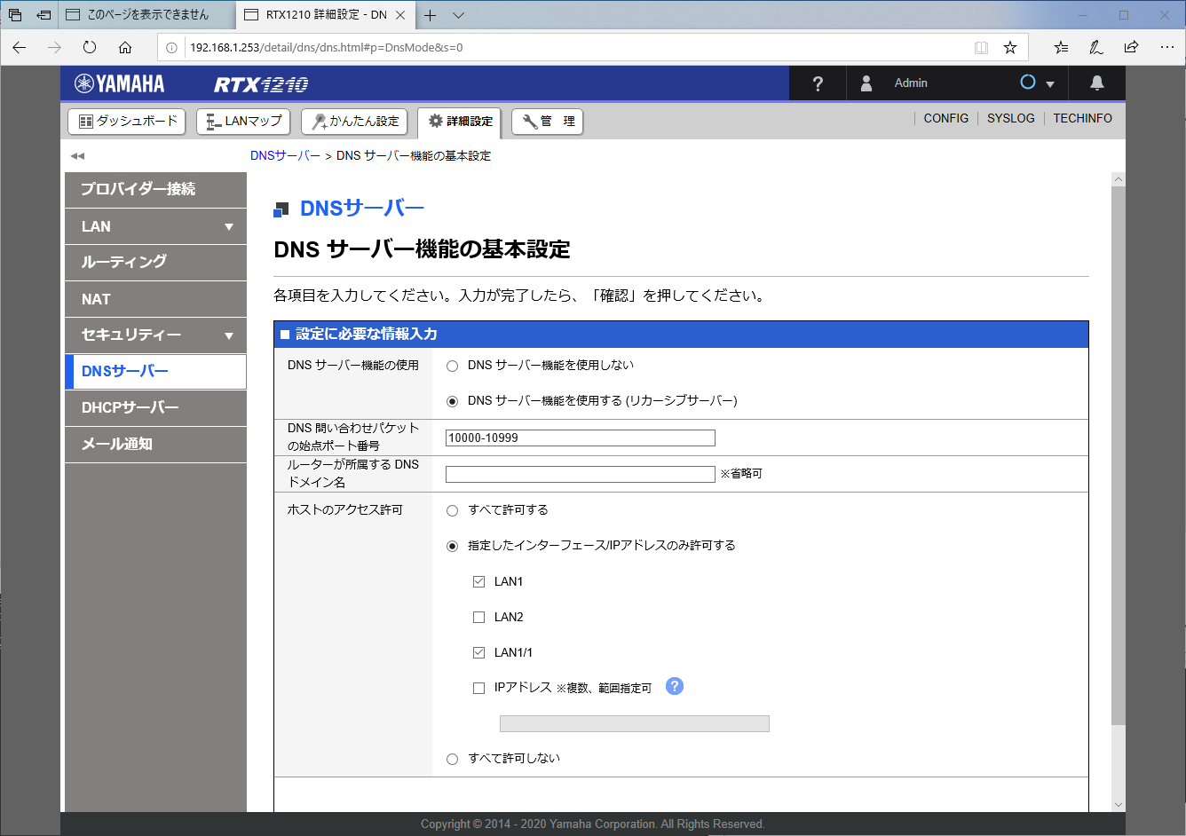Viewport: 1186px width, 836px height.
Task: Click the DNS source port number field
Action: point(580,438)
